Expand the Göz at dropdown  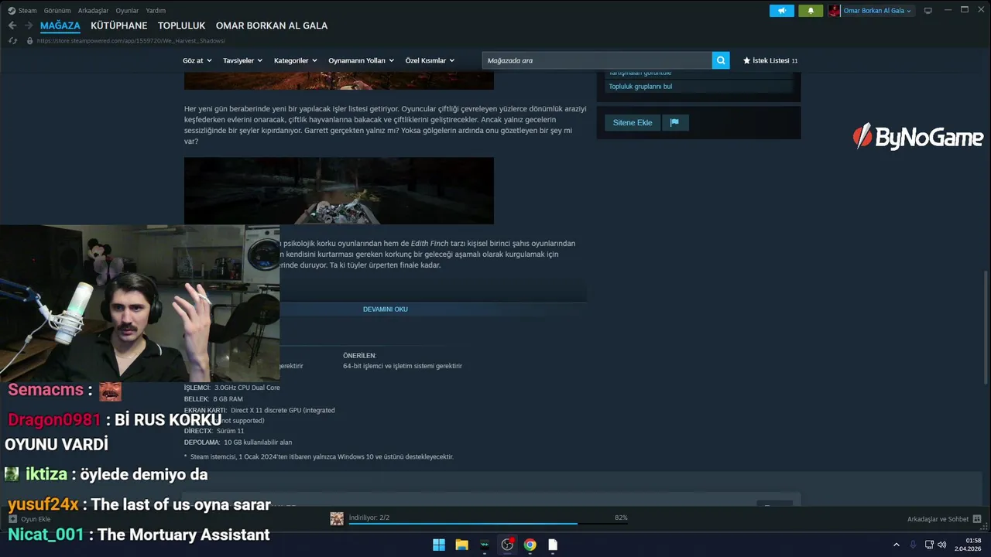coord(197,60)
